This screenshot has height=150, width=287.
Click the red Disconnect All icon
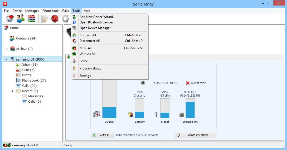click(x=74, y=41)
